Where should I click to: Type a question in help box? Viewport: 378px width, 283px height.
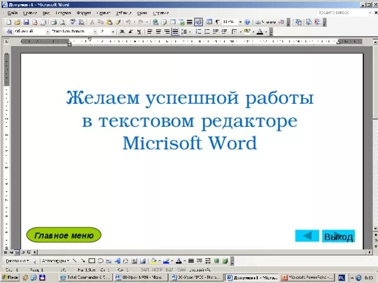click(x=342, y=12)
